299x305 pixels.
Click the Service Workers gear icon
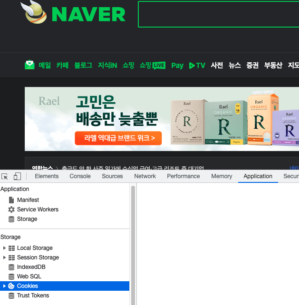11,210
